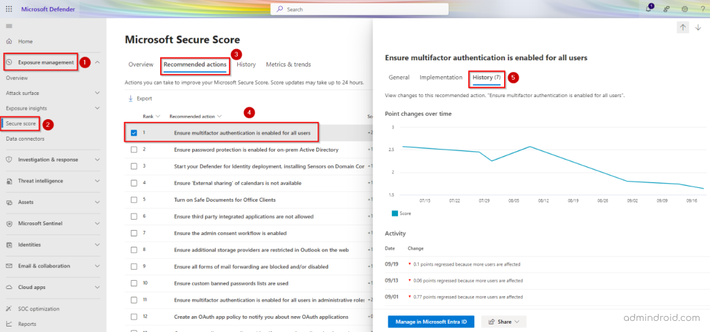Click the Export icon button
This screenshot has width=710, height=332.
tap(130, 98)
